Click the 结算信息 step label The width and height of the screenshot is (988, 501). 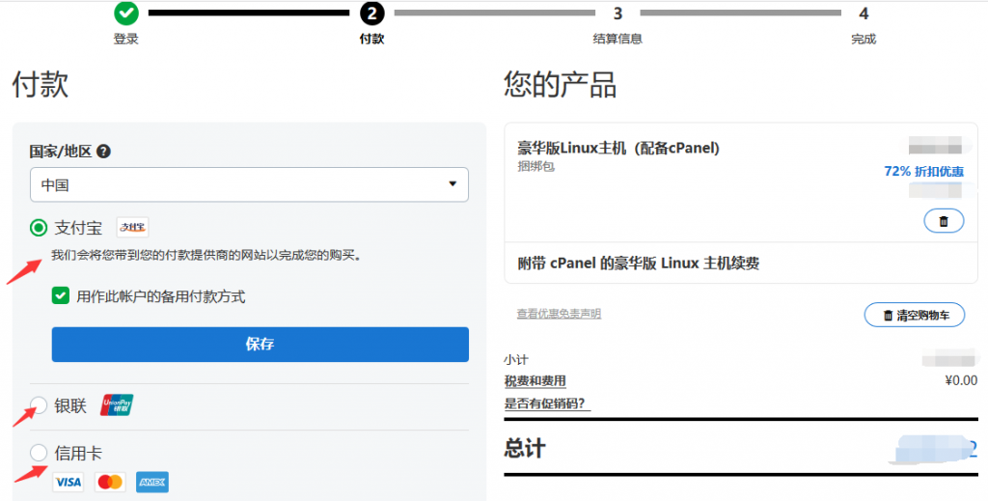click(617, 39)
